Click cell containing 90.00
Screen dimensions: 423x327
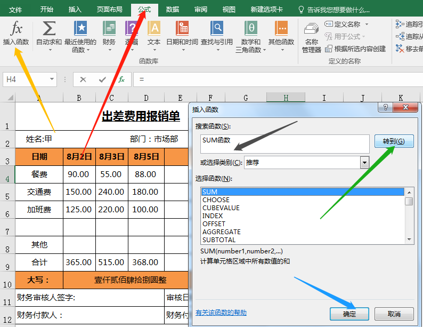pos(79,174)
